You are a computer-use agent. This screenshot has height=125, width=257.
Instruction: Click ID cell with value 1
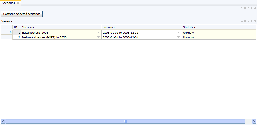17,33
